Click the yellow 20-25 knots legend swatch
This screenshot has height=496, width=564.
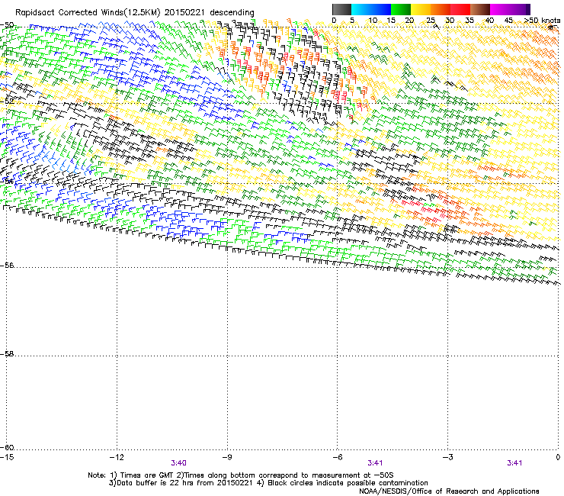coord(421,9)
